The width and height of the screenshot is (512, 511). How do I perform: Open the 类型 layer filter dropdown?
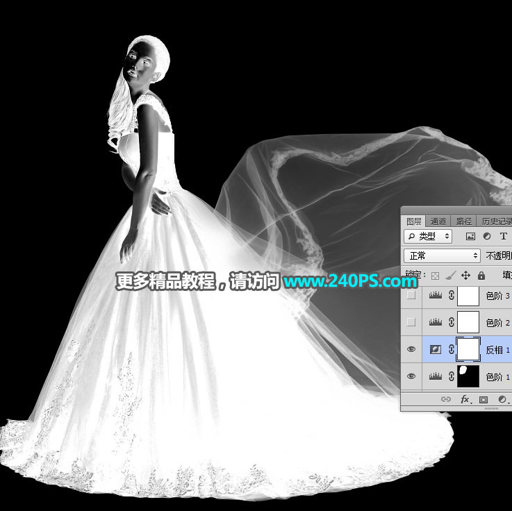[x=428, y=236]
